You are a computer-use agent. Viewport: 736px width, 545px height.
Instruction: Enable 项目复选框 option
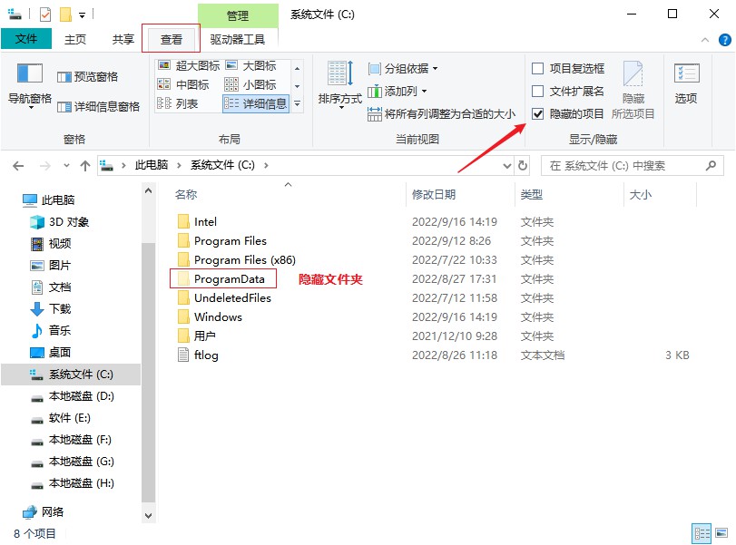pyautogui.click(x=537, y=67)
